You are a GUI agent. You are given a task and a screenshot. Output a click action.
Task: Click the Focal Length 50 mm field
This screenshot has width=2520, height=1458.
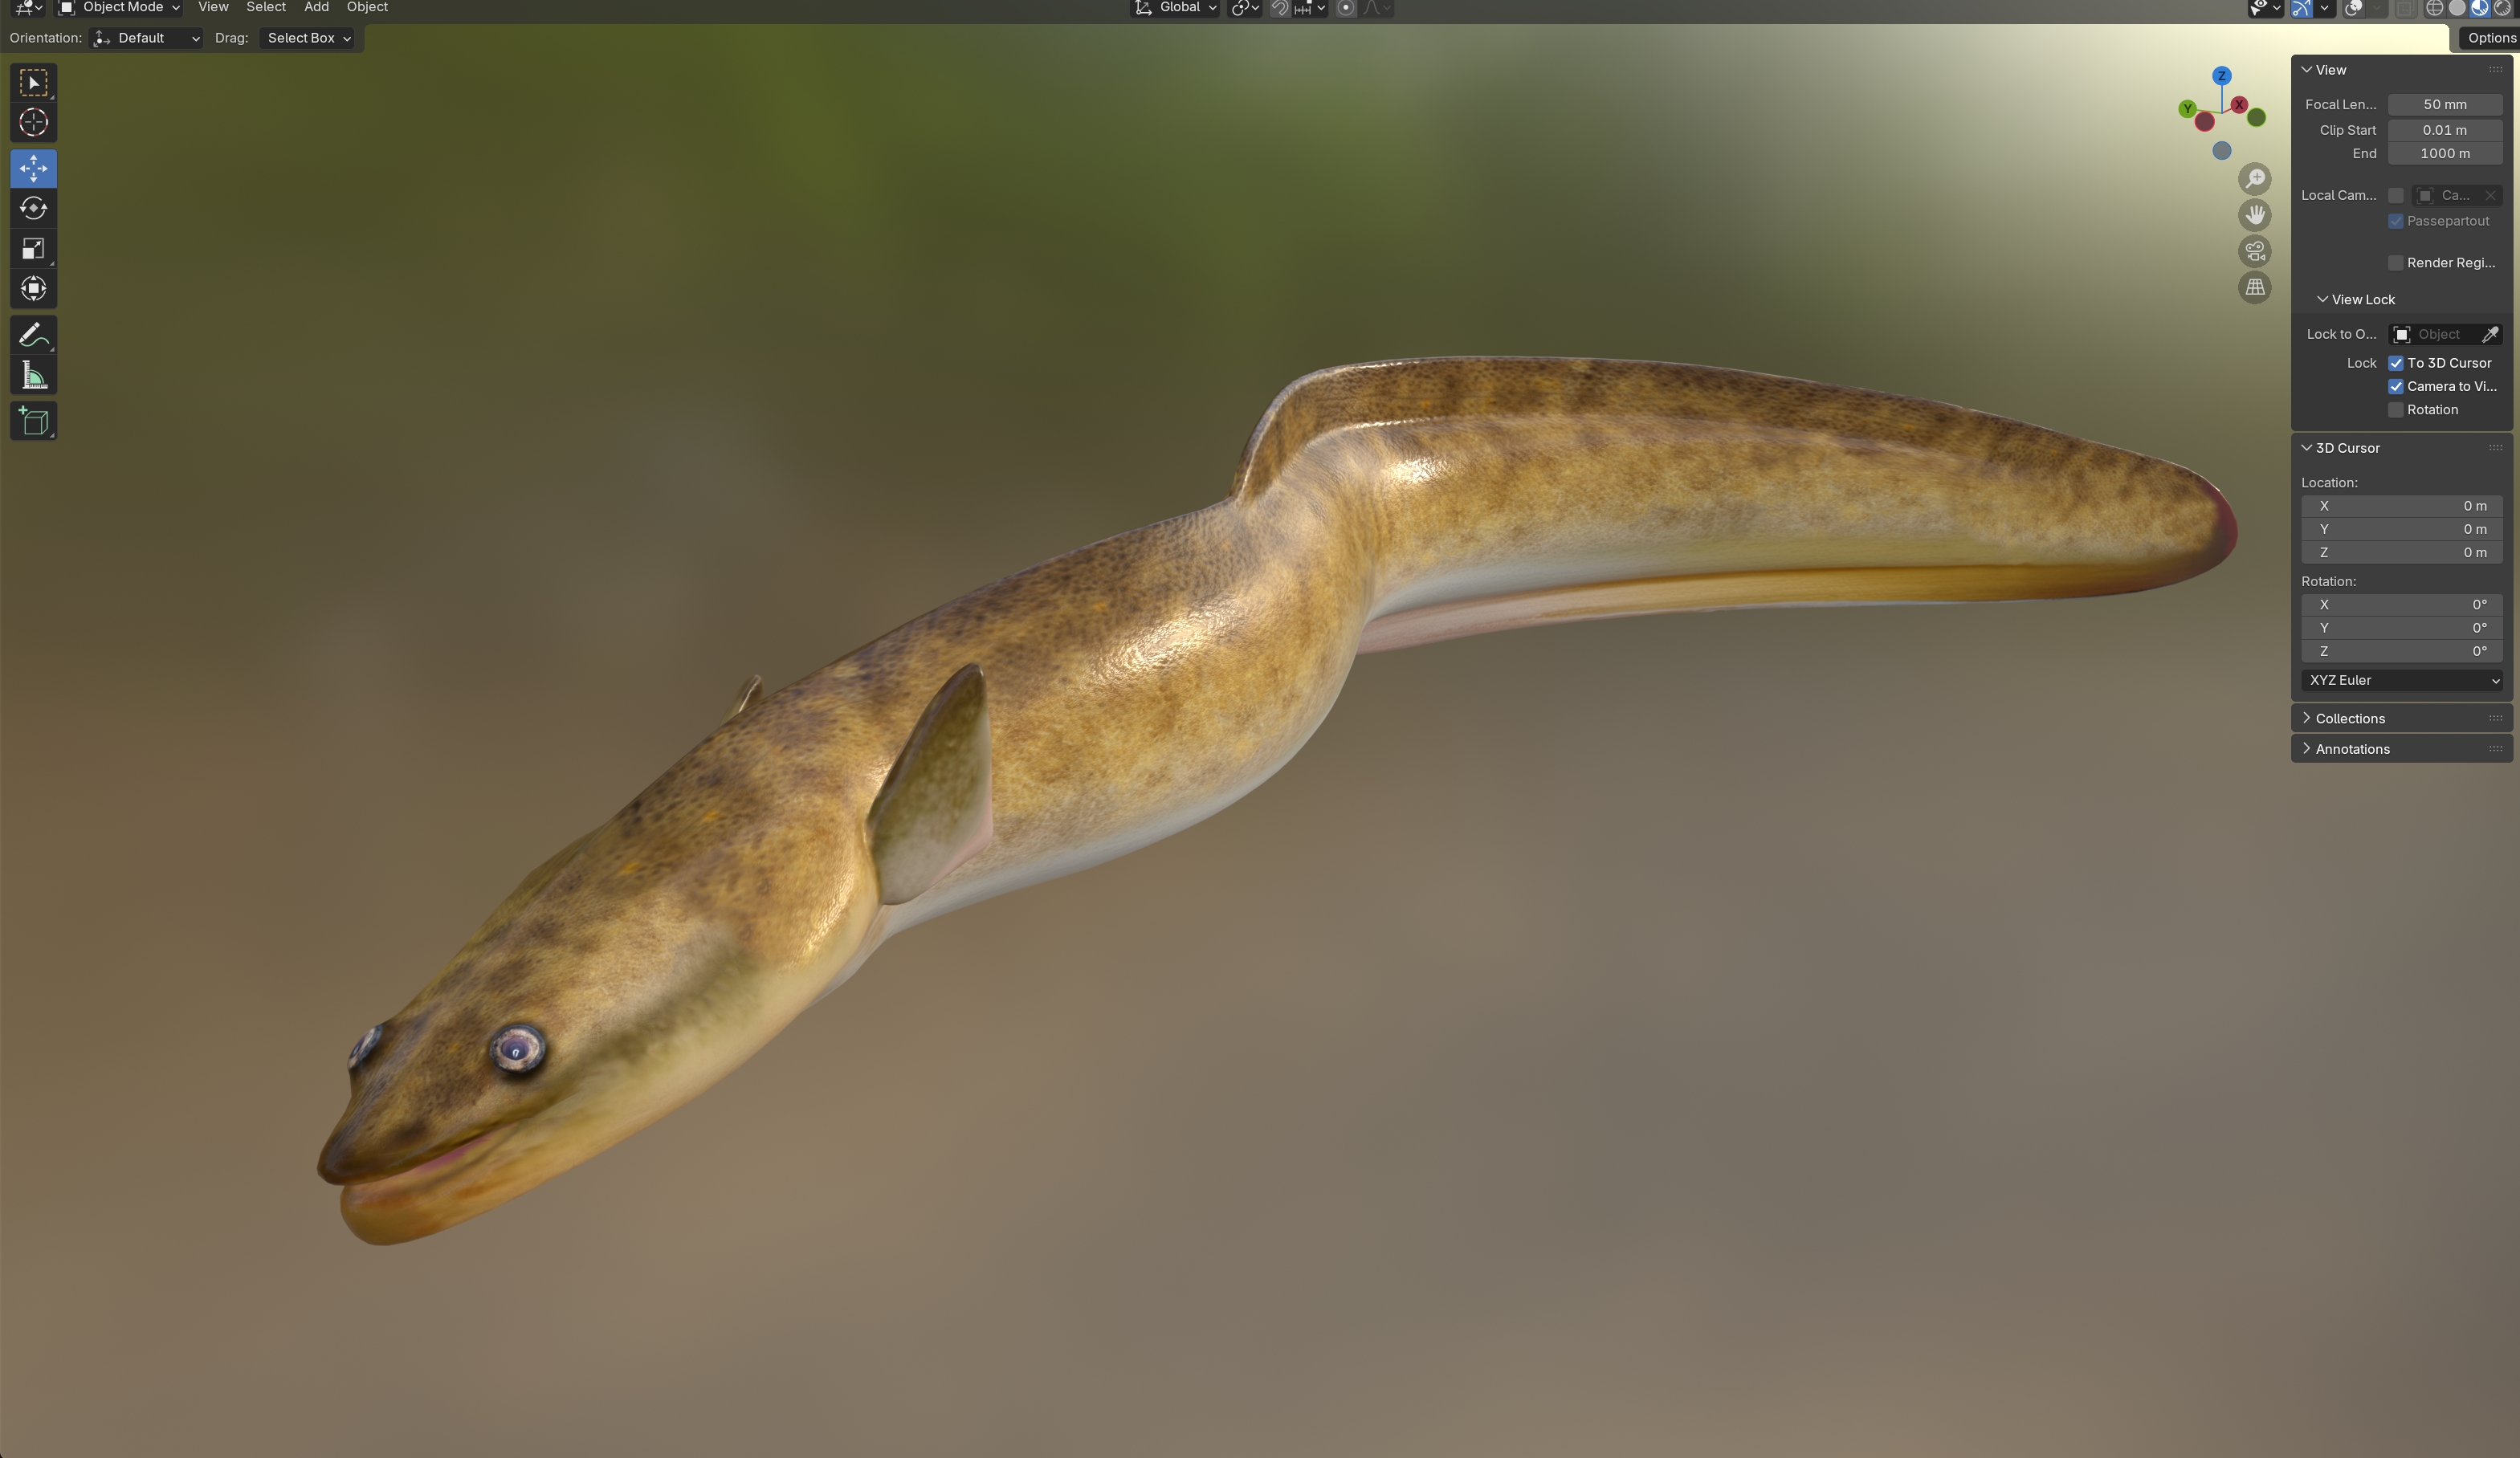click(x=2444, y=104)
